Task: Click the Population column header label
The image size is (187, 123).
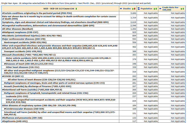Action: 146,9
